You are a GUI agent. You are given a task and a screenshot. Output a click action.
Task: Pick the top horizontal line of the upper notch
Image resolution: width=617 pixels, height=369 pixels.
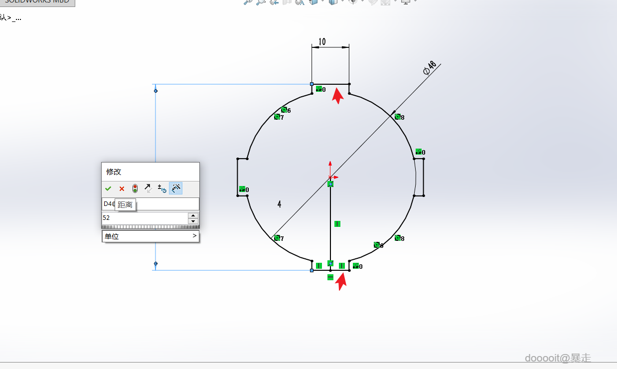pos(330,84)
